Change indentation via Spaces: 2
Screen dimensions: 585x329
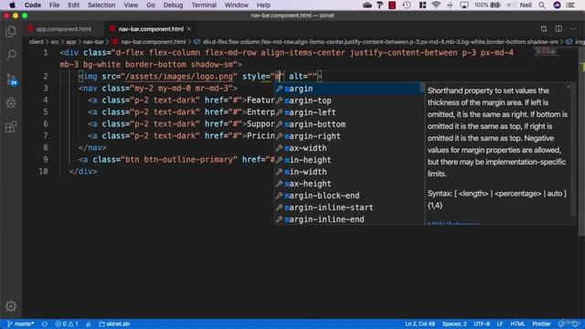click(454, 324)
